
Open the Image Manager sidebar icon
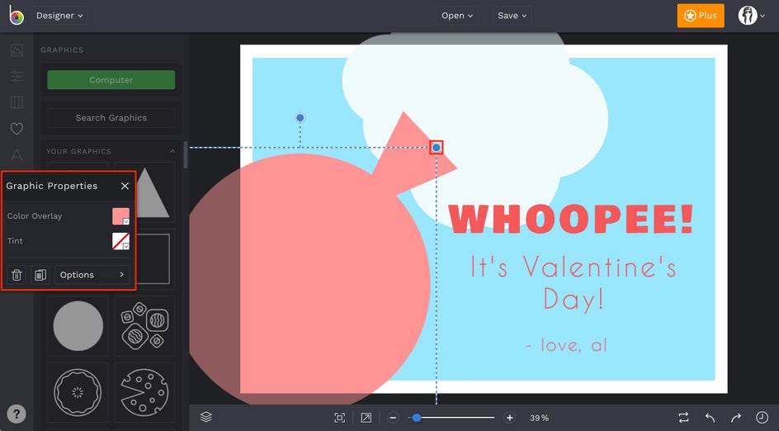[x=17, y=50]
